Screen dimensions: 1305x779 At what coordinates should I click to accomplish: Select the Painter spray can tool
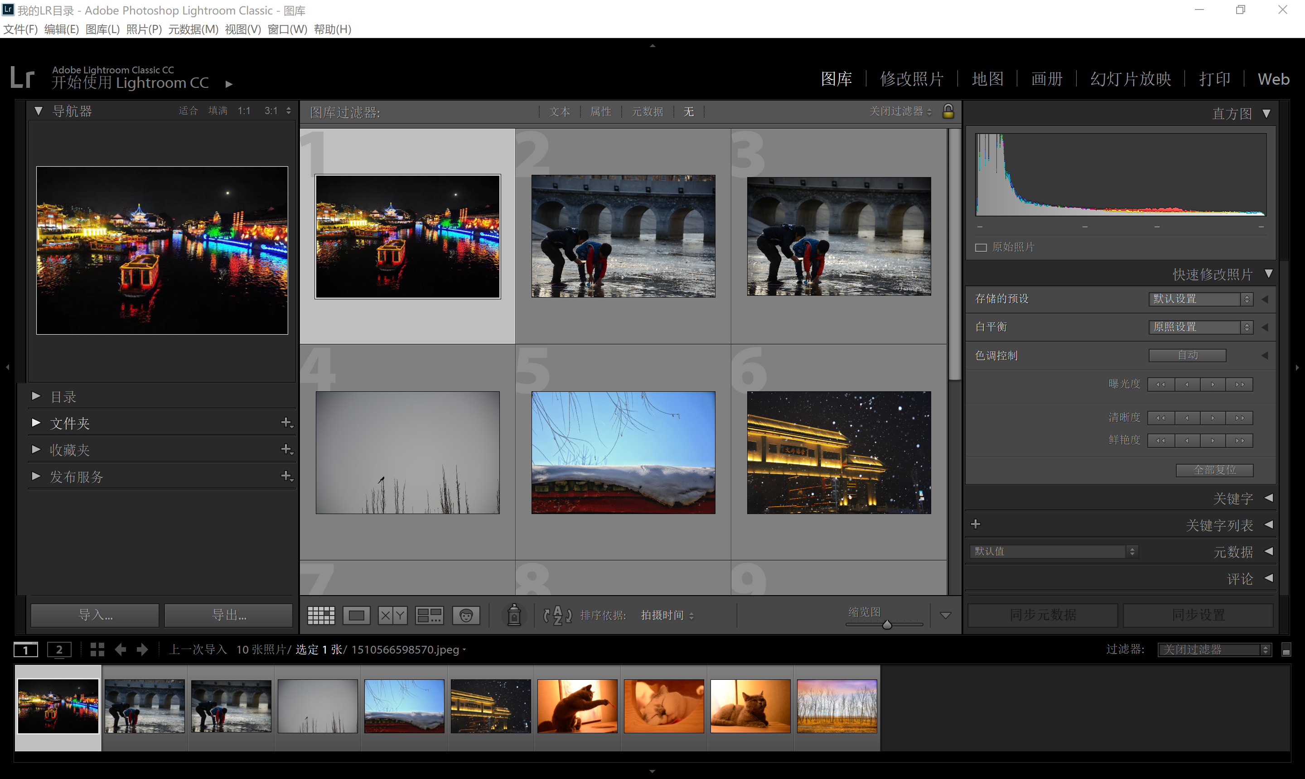[514, 615]
